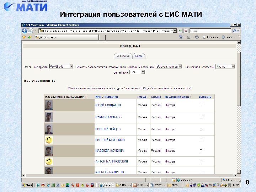Click the search magnifier icon
The width and height of the screenshot is (256, 192).
click(234, 31)
